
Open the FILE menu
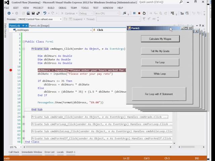click(x=6, y=8)
